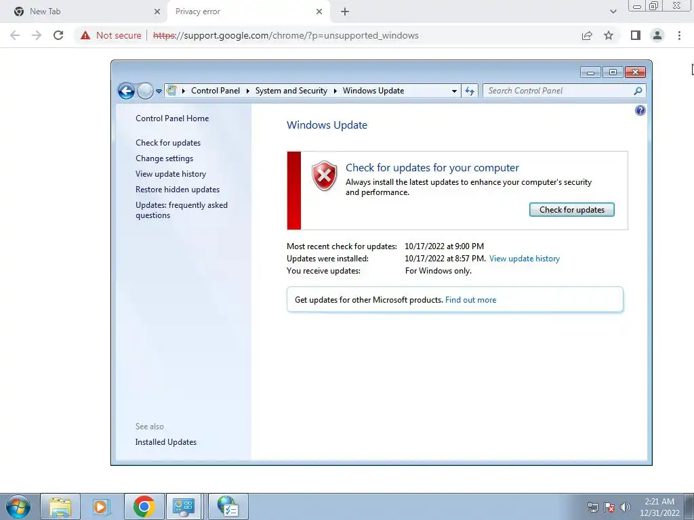Click the search magnifier icon
The image size is (694, 520).
638,91
